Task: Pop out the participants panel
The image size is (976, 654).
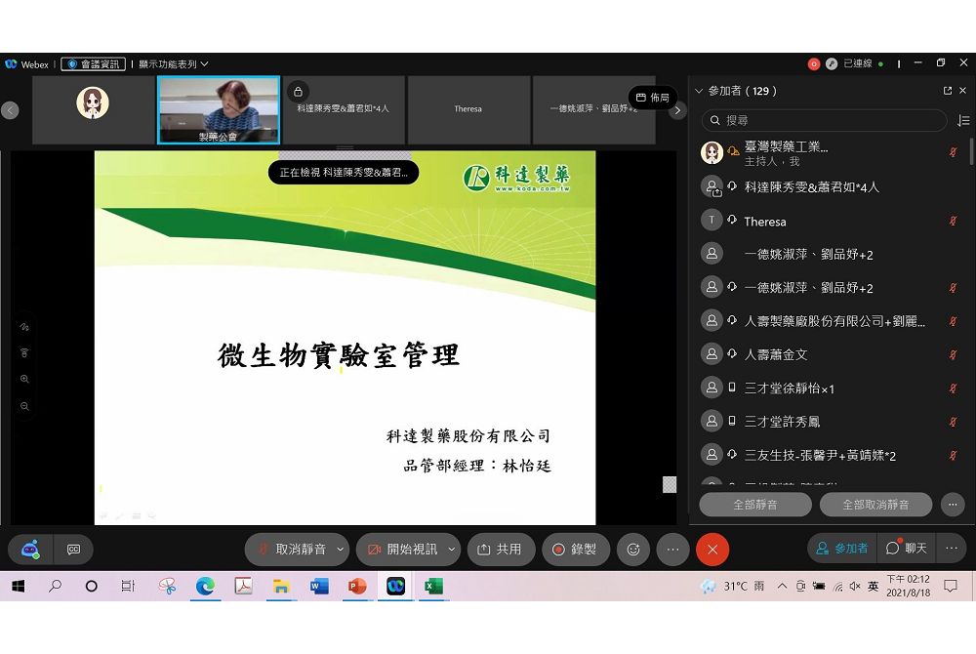Action: click(x=948, y=91)
